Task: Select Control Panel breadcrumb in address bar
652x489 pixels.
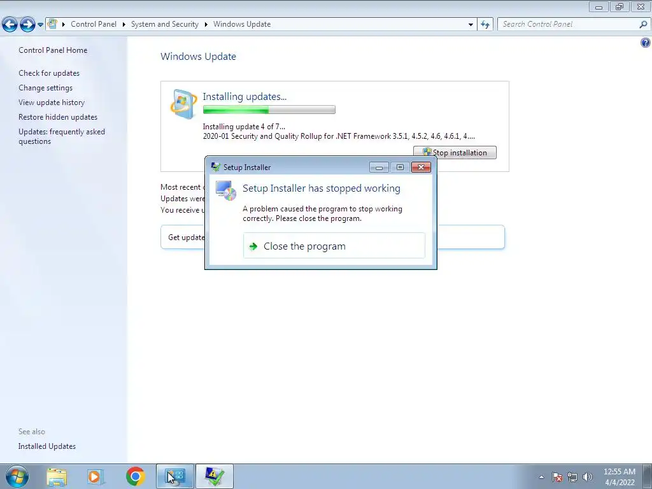Action: click(x=94, y=24)
